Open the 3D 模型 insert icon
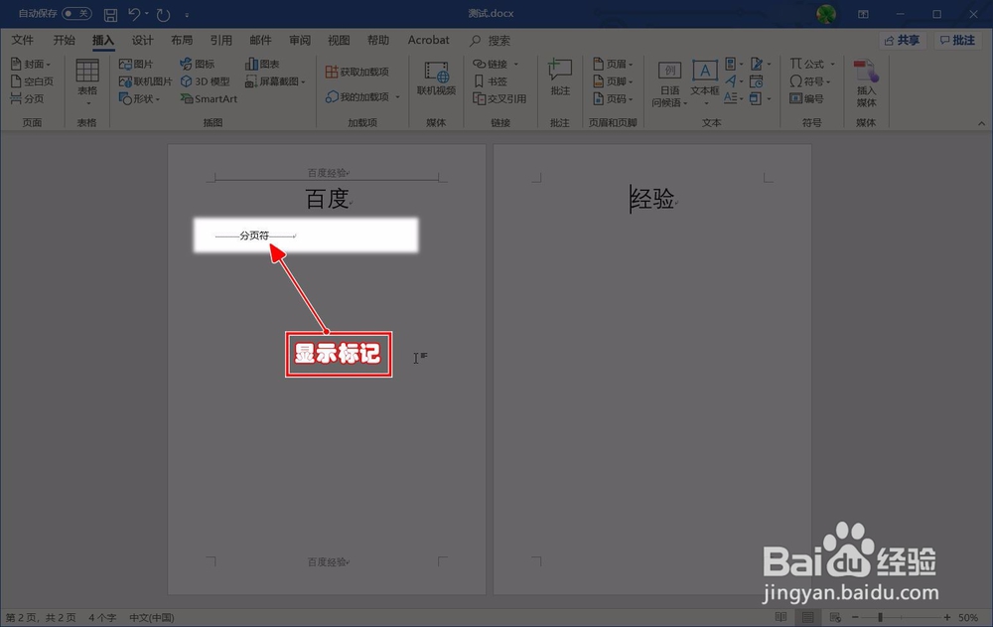This screenshot has height=627, width=993. coord(208,80)
